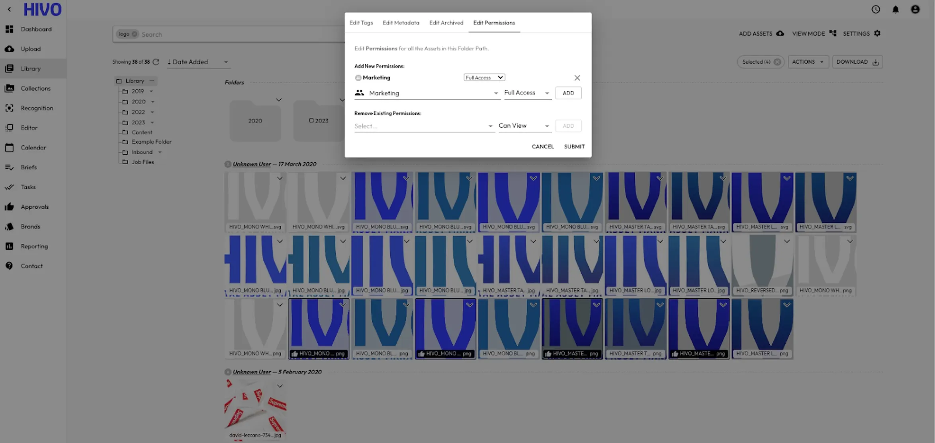This screenshot has height=443, width=935.
Task: Toggle selection on david-lezcano jpg thumbnail
Action: point(280,386)
